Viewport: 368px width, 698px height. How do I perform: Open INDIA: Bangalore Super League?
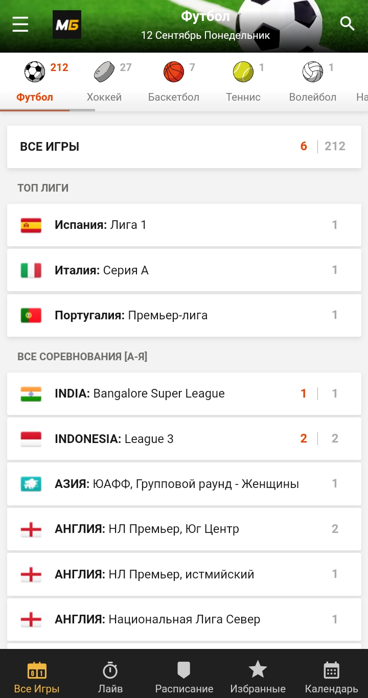pos(184,393)
